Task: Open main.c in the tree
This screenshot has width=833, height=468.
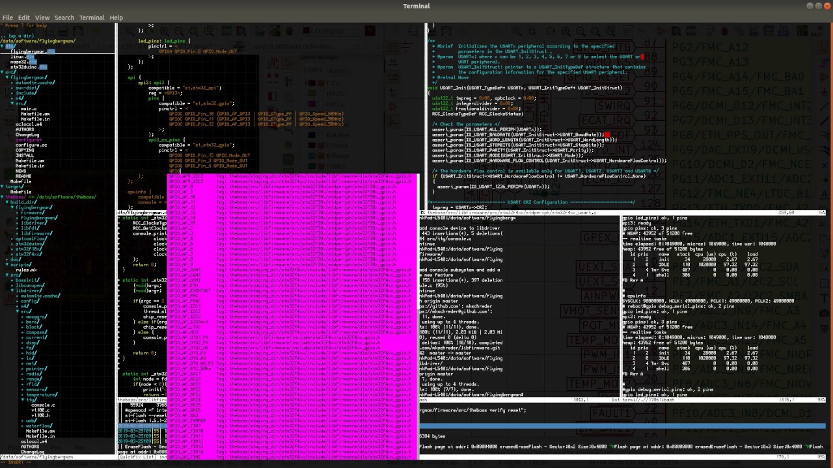Action: click(x=28, y=109)
